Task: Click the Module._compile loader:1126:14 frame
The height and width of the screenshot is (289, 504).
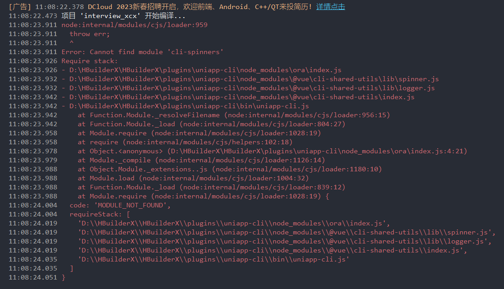Action: (x=201, y=160)
